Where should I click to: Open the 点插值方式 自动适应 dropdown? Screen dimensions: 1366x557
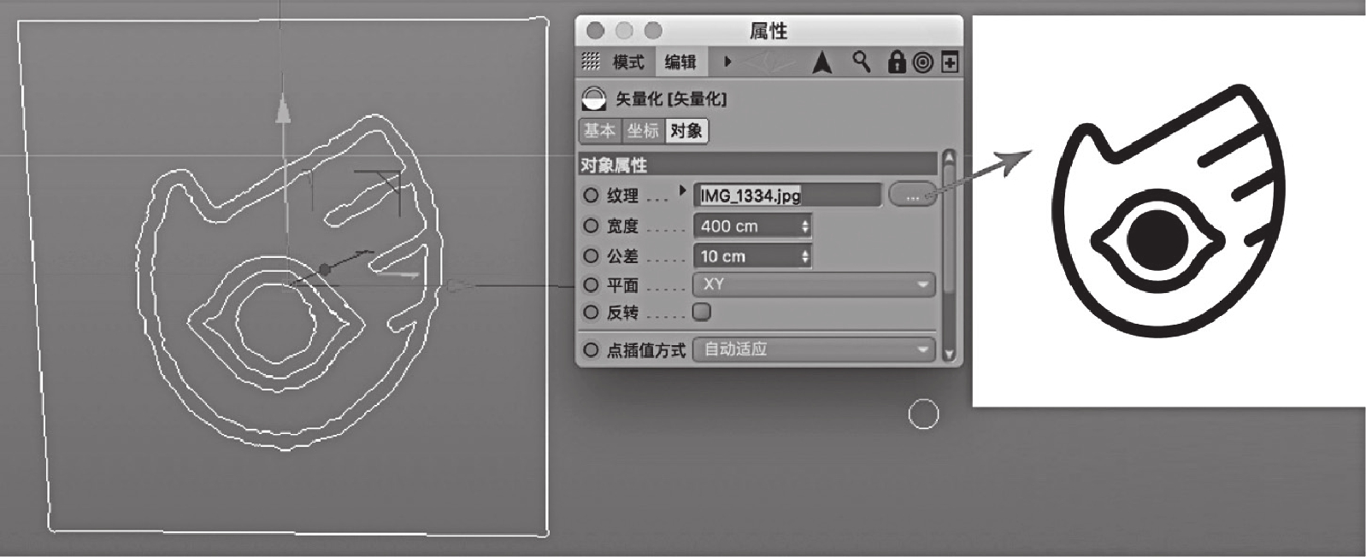[x=814, y=349]
